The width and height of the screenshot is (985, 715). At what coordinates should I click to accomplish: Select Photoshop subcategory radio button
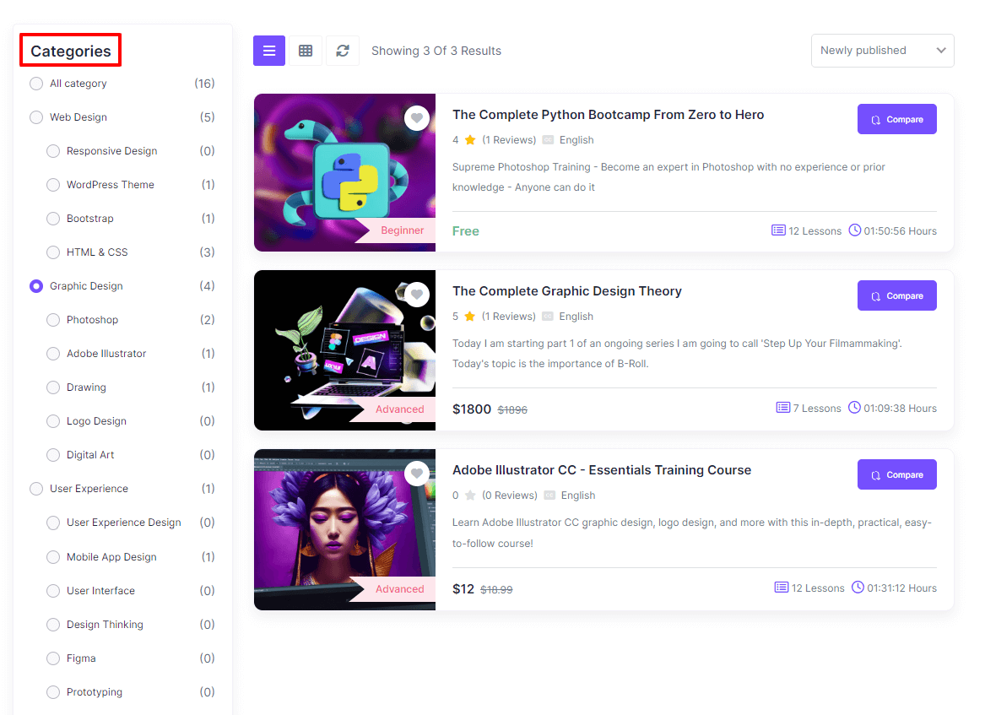coord(53,320)
